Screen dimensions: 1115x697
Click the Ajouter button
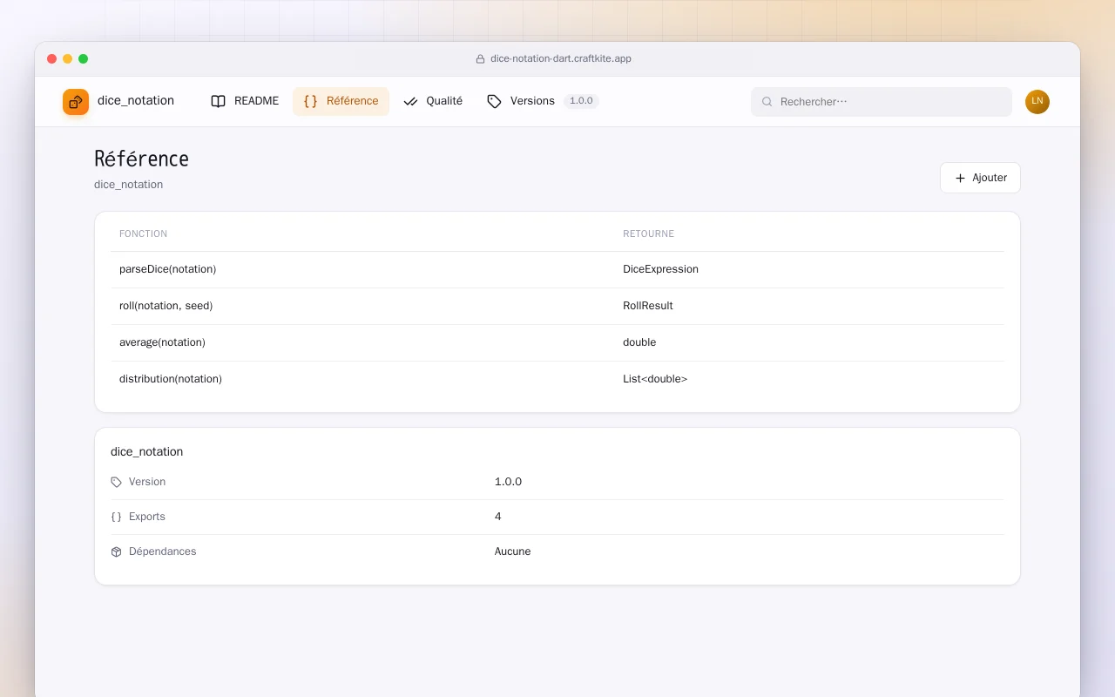coord(980,178)
